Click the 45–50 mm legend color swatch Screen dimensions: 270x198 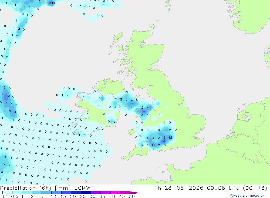pyautogui.click(x=125, y=193)
